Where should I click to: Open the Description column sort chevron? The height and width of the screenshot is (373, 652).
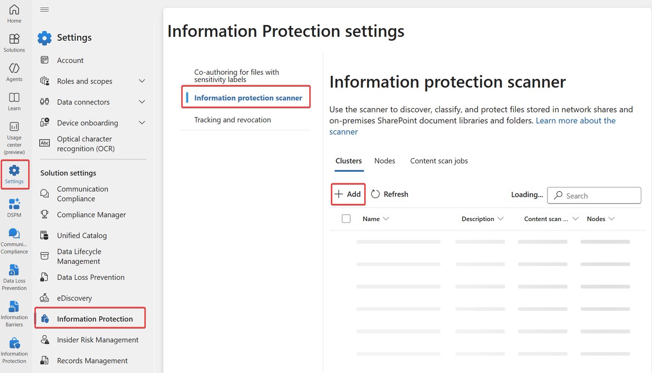point(500,219)
